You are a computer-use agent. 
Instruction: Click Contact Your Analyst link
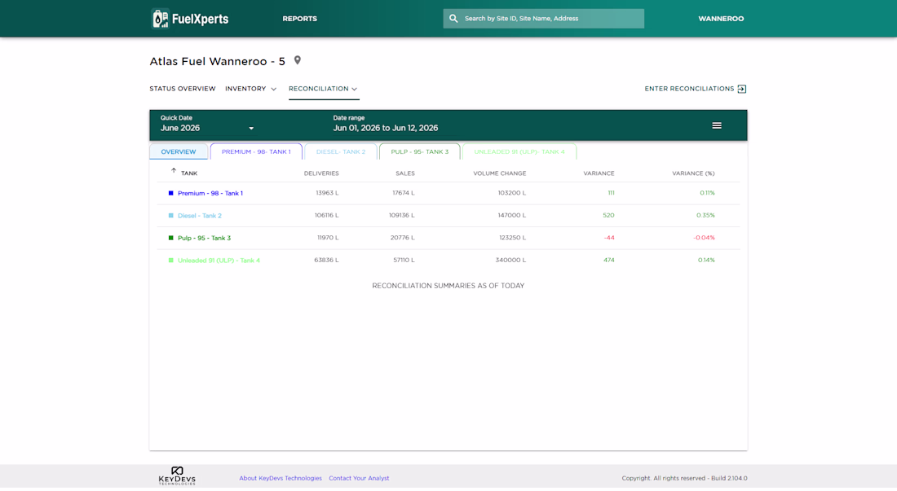click(x=359, y=478)
